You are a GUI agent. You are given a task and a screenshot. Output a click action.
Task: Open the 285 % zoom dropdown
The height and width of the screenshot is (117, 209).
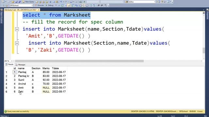click(x=12, y=61)
